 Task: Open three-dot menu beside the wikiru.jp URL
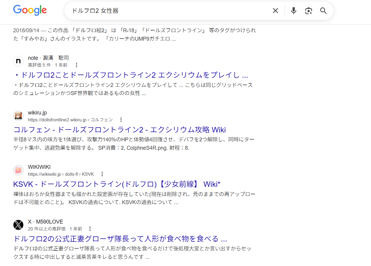pos(121,120)
